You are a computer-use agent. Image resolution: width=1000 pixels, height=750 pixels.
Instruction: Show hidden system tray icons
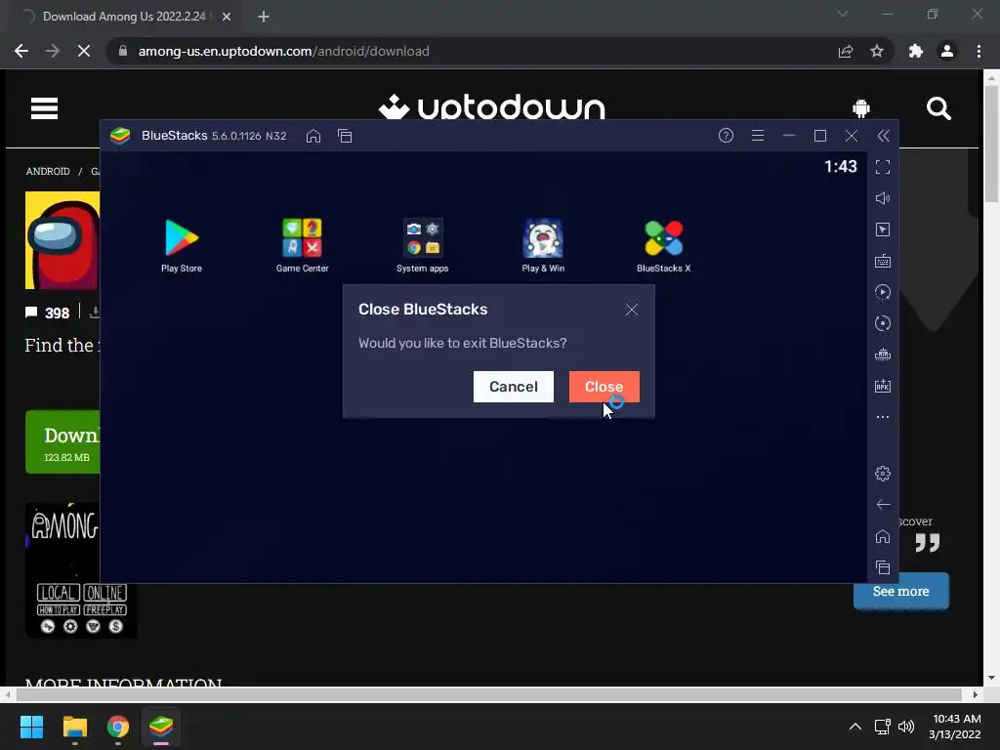pos(855,727)
